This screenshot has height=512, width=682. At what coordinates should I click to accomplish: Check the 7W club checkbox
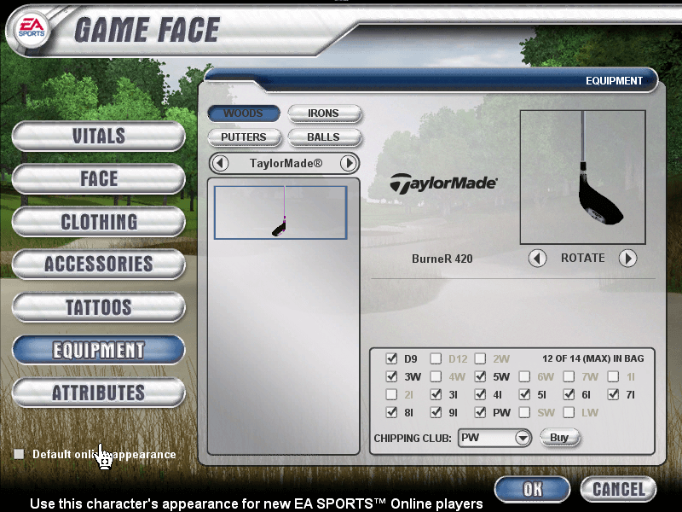[x=569, y=376]
